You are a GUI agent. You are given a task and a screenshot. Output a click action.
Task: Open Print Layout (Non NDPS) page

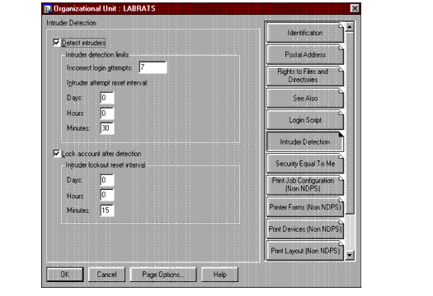(x=305, y=251)
